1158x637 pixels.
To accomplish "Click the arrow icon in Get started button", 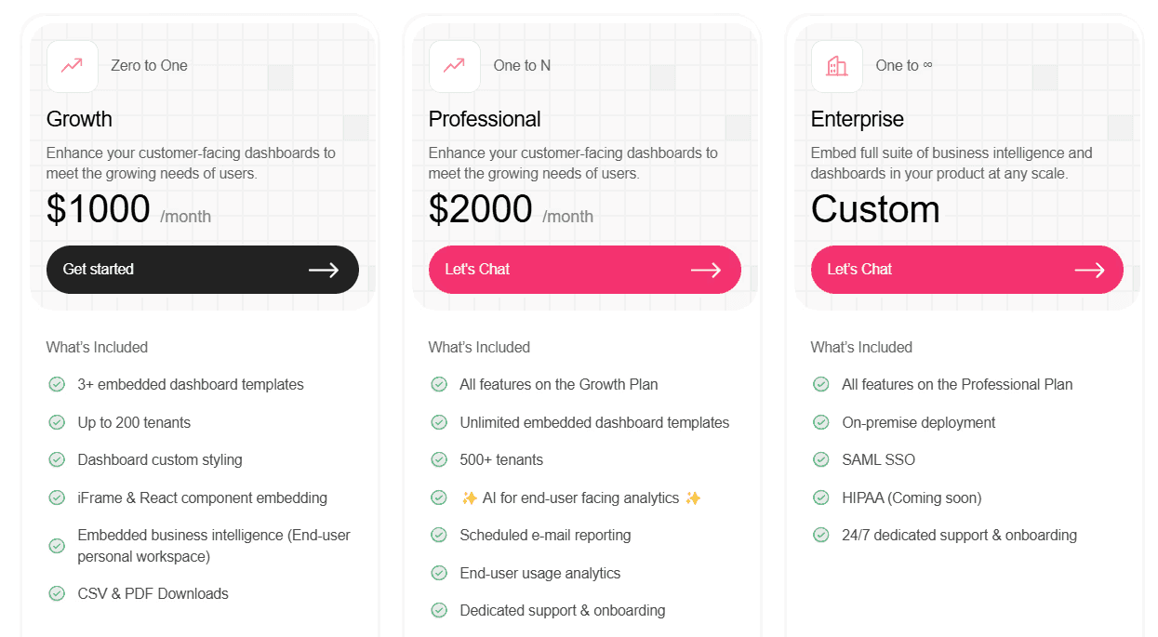I will tap(325, 270).
